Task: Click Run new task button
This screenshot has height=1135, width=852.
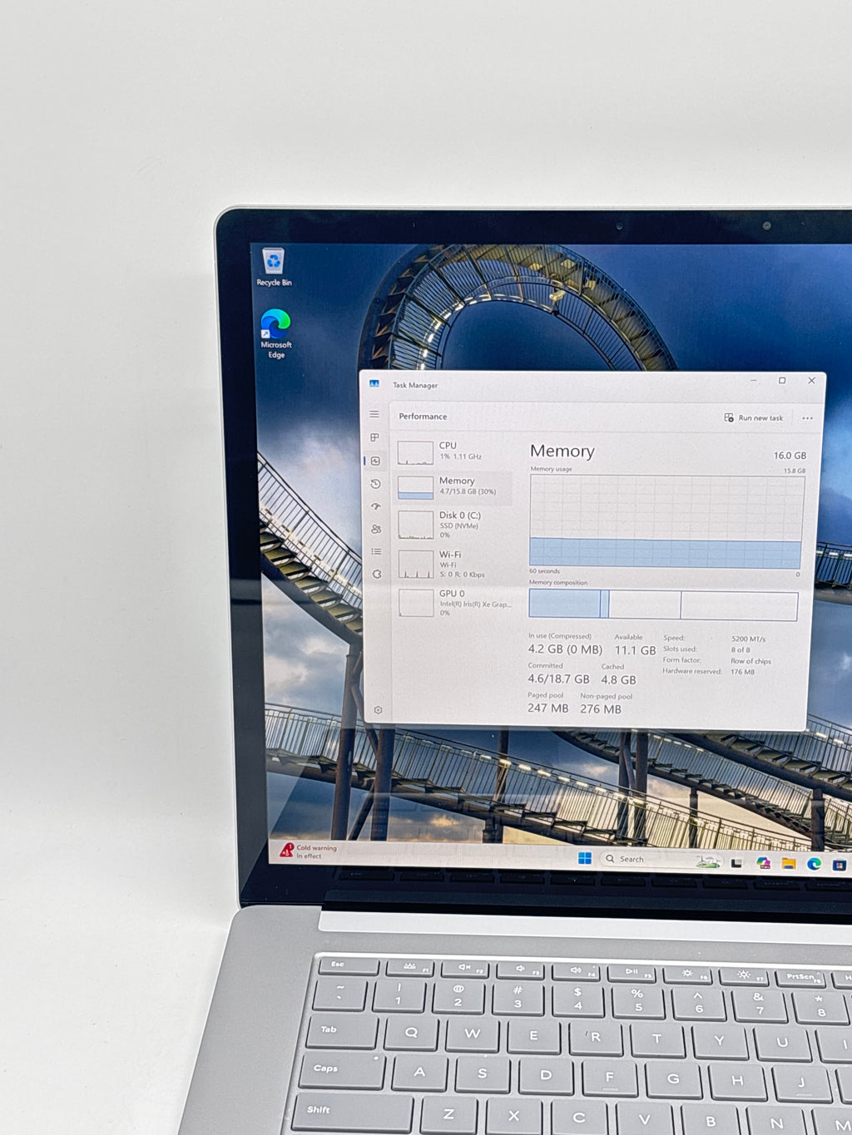Action: (x=754, y=417)
